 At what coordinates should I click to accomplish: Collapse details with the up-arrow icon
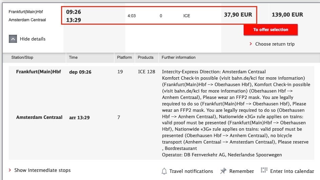click(x=13, y=39)
